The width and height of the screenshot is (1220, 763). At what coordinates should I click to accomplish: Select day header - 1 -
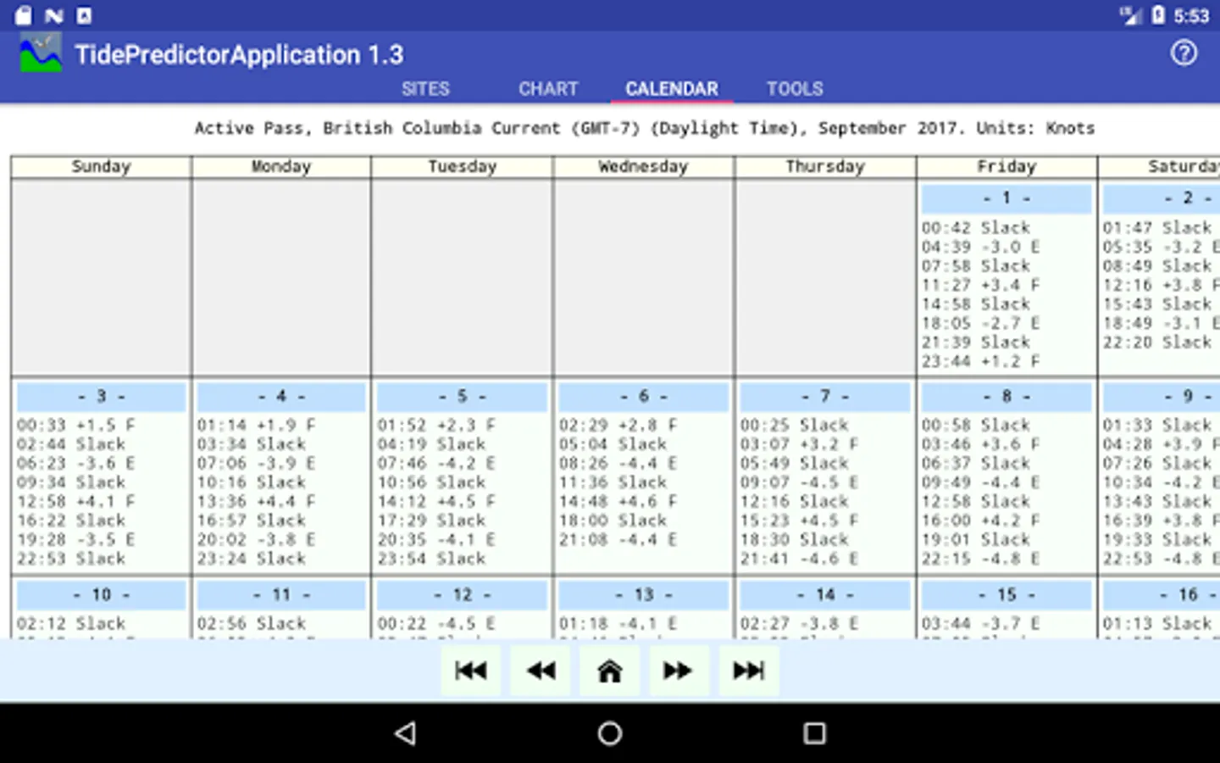tap(1006, 198)
